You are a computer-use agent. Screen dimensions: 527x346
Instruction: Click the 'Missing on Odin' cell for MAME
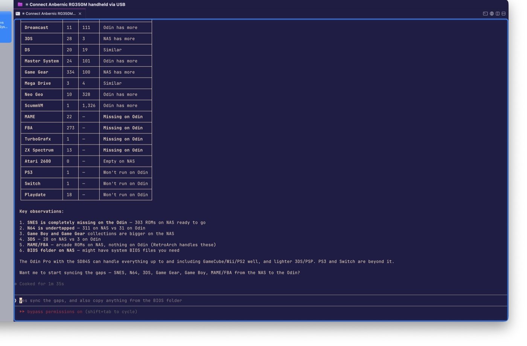pyautogui.click(x=123, y=117)
